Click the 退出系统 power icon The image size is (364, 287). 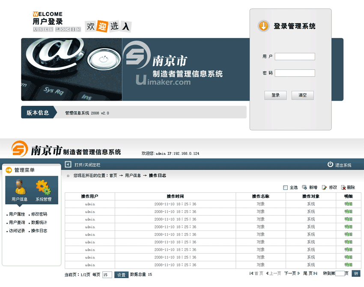tap(330, 164)
